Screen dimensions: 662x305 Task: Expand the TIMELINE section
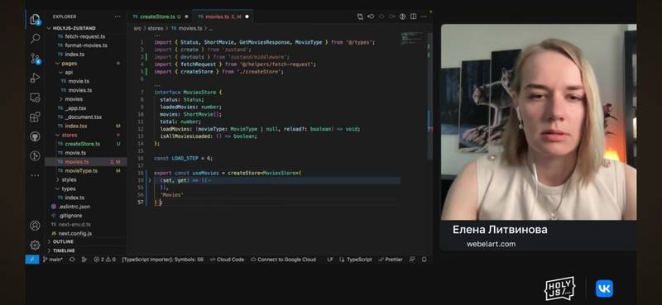(64, 250)
